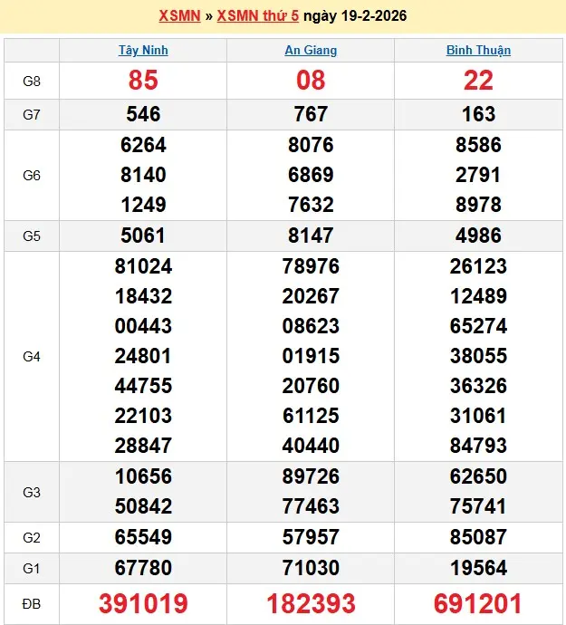The height and width of the screenshot is (625, 566).
Task: Click the ĐB row label
Action: click(32, 604)
